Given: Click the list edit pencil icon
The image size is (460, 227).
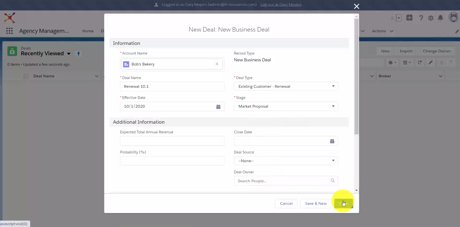Looking at the screenshot, I should (431, 62).
